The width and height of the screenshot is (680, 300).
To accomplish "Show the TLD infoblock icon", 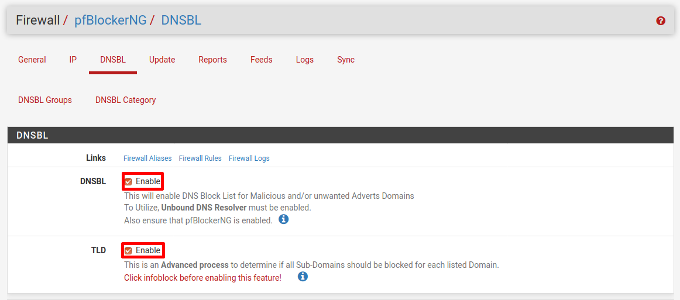I will click(x=303, y=276).
